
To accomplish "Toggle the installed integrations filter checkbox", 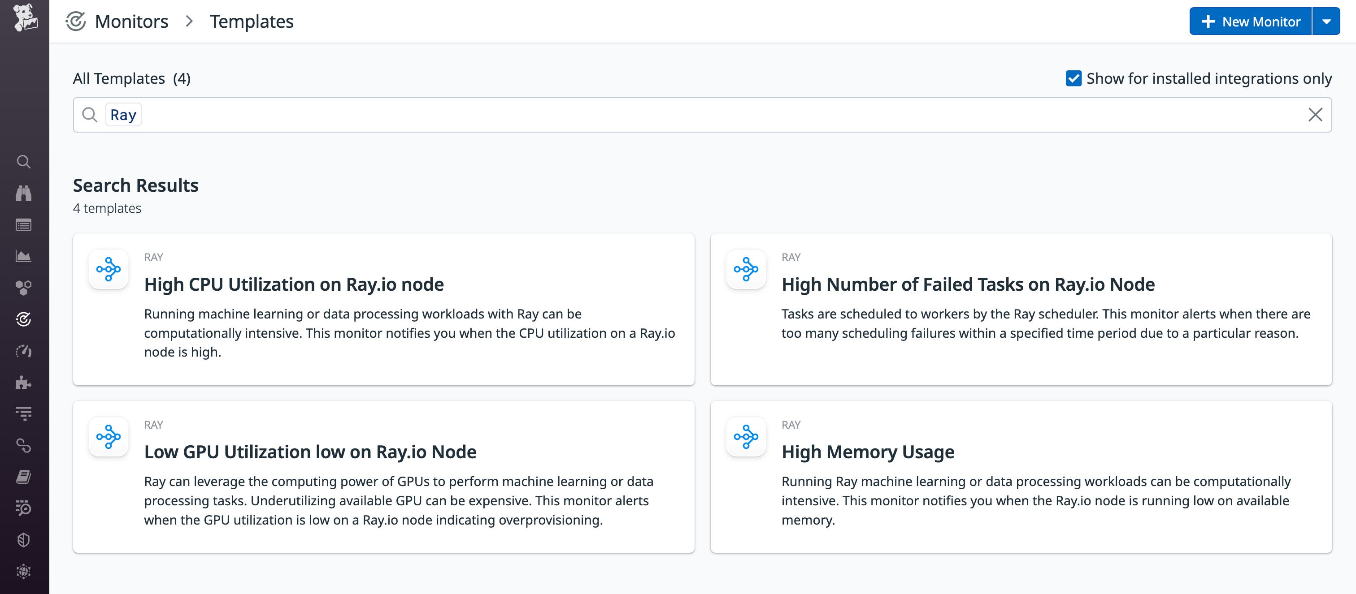I will coord(1074,79).
